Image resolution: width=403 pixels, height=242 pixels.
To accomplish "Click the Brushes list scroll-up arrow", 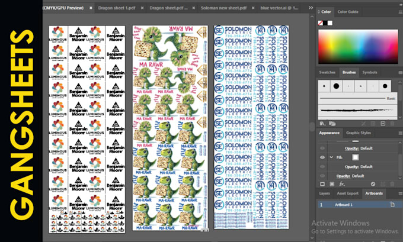I will point(400,82).
